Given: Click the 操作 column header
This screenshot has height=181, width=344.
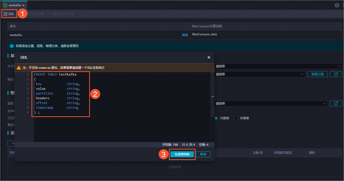Looking at the screenshot, I should tap(312, 153).
